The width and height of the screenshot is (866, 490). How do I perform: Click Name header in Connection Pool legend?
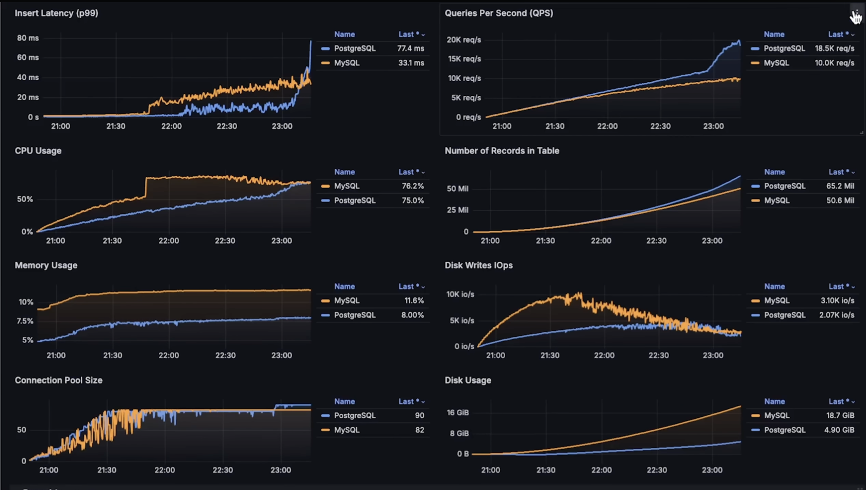coord(344,401)
